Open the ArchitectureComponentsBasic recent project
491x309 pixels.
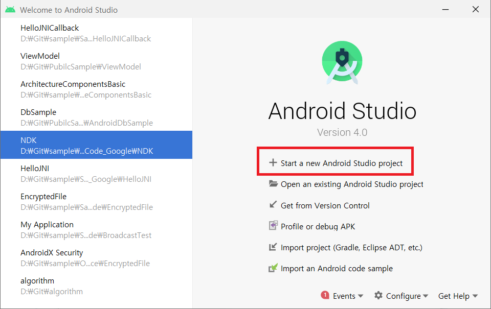pos(97,89)
